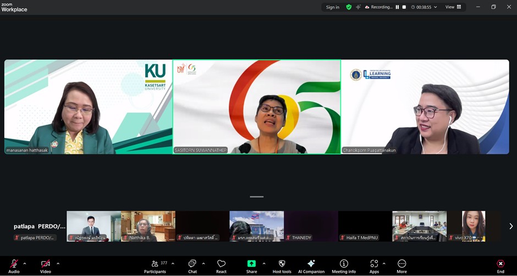Select the vivo X70 participant thumbnail

[474, 226]
